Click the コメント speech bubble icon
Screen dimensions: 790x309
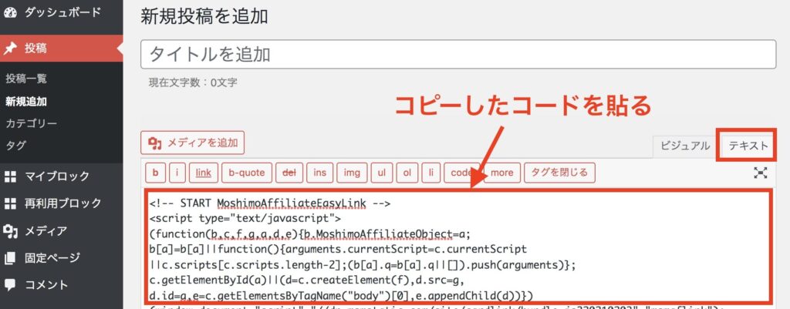click(11, 285)
